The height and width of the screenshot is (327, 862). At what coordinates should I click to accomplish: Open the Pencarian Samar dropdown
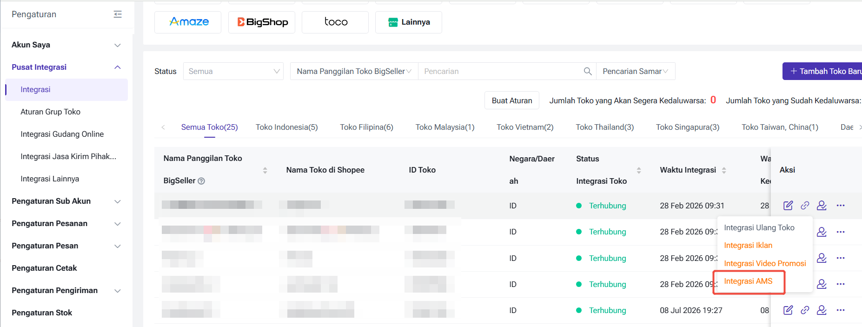pyautogui.click(x=636, y=71)
